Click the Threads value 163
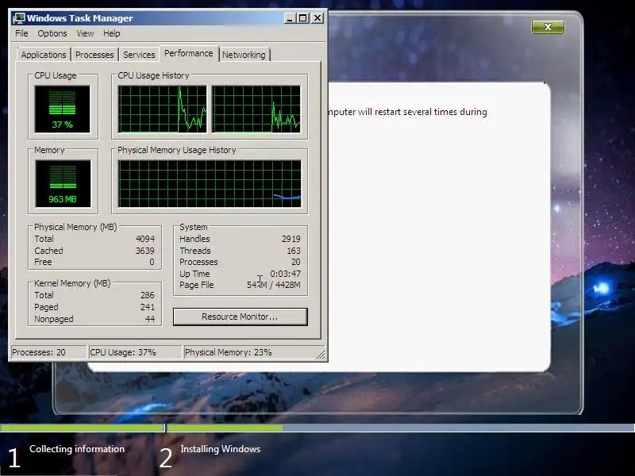This screenshot has height=476, width=635. point(294,251)
